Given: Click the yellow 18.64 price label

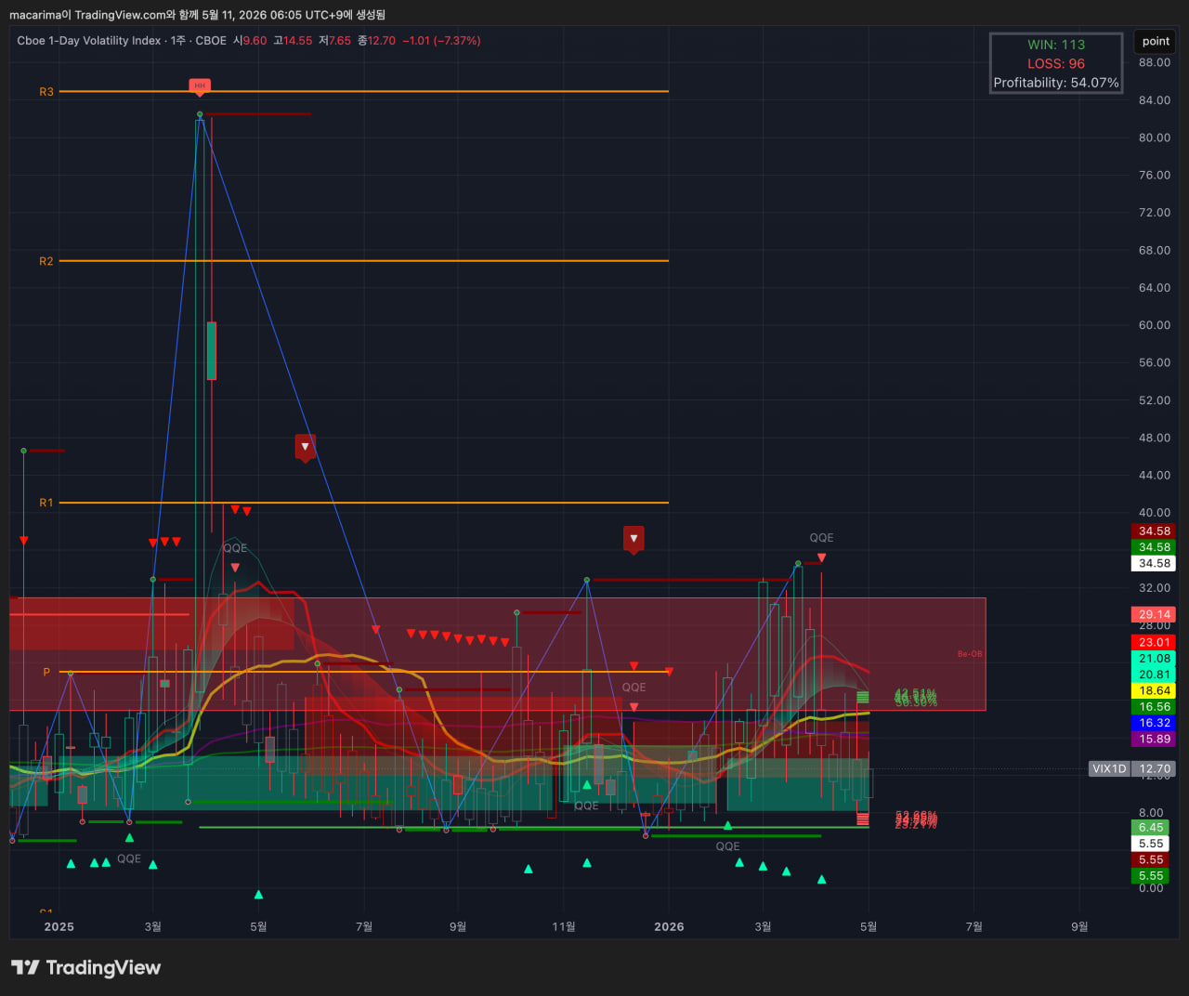Looking at the screenshot, I should pyautogui.click(x=1155, y=691).
